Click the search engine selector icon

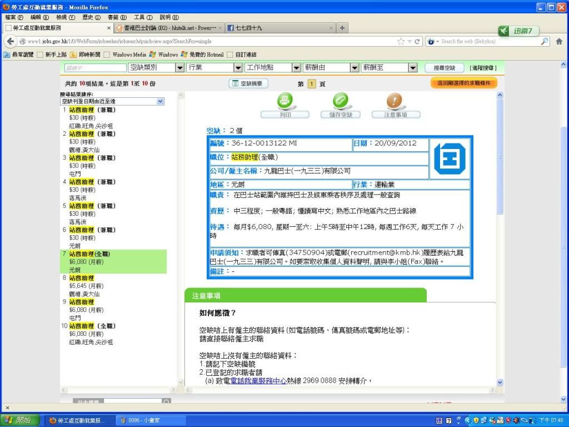click(x=433, y=41)
